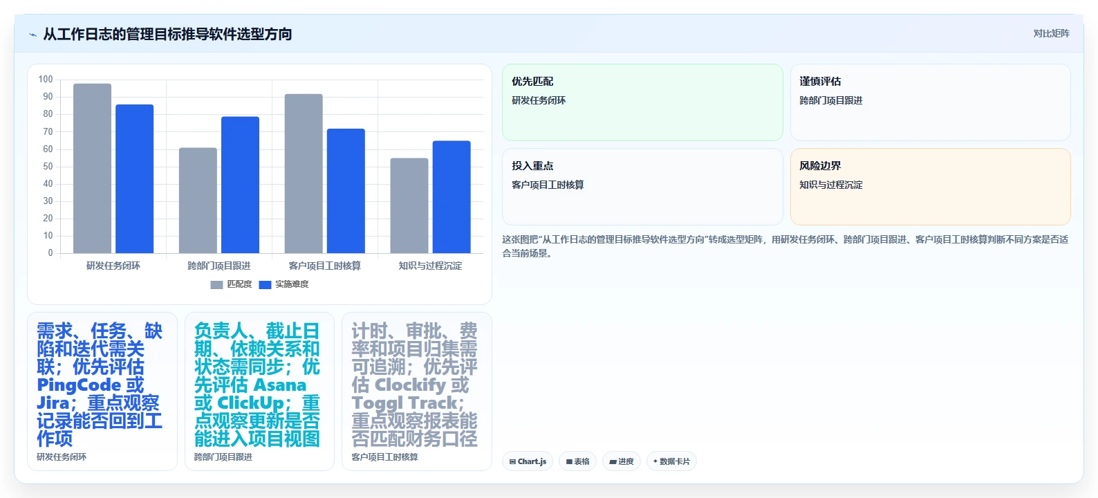This screenshot has height=498, width=1098.
Task: Click 研发任务闭环 caption under the PingCode card
Action: [62, 457]
